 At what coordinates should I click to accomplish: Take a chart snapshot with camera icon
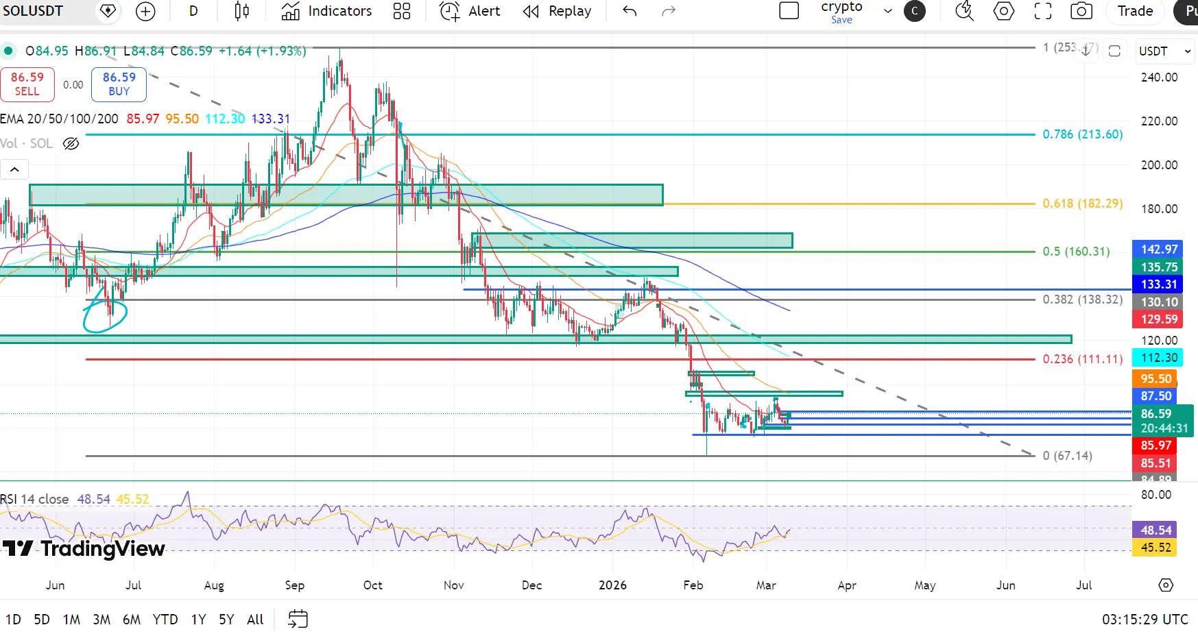(1081, 11)
